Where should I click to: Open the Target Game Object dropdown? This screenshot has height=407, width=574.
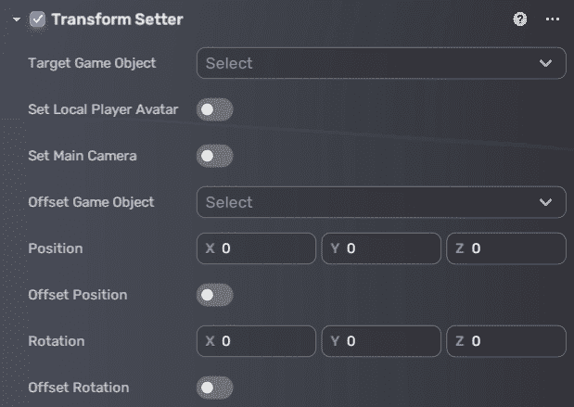pyautogui.click(x=381, y=63)
